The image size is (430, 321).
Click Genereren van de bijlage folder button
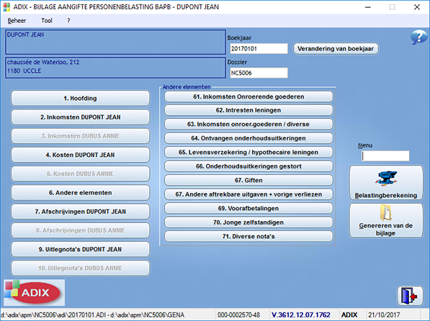point(386,221)
